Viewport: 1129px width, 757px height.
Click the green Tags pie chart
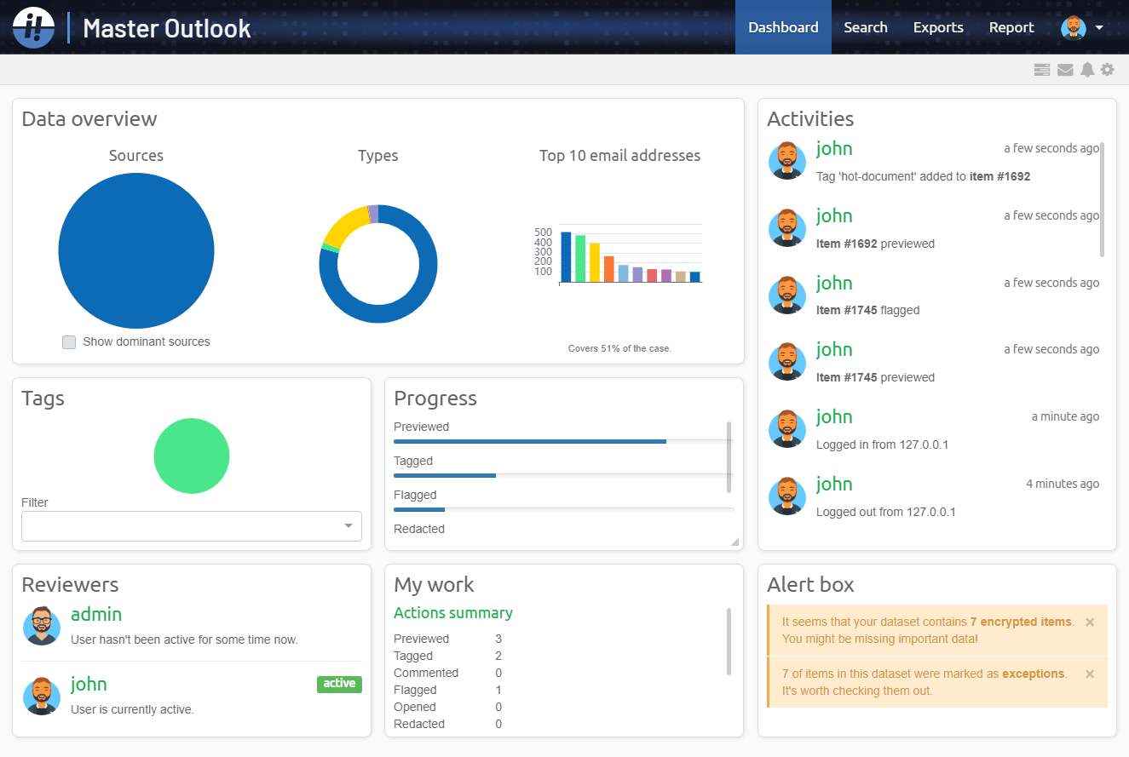point(192,456)
